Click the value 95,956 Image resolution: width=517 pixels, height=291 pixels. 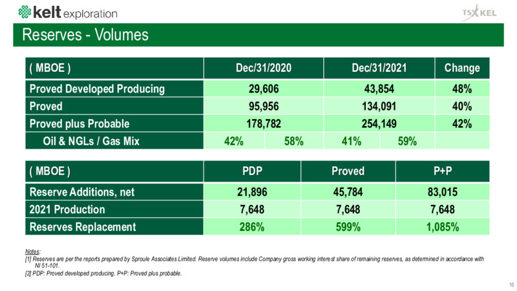264,106
